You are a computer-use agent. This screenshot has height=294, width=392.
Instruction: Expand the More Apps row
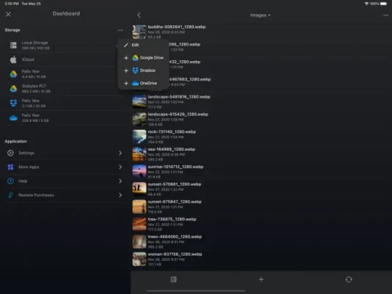65,167
